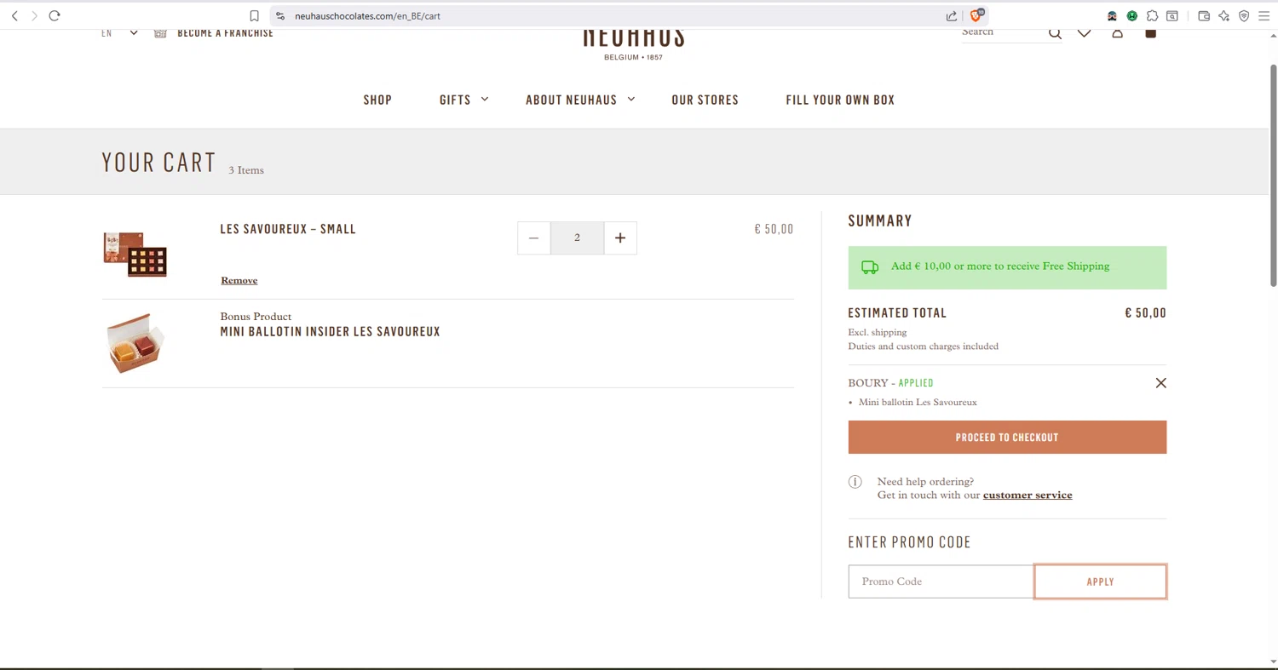Remove the BOURY promo code with X

1160,383
